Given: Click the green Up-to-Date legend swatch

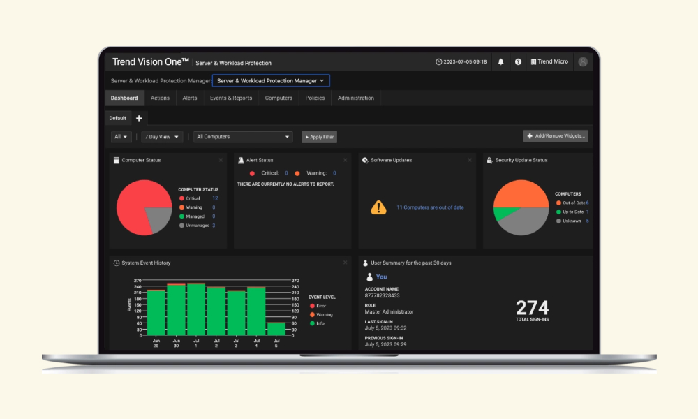Looking at the screenshot, I should pos(558,212).
